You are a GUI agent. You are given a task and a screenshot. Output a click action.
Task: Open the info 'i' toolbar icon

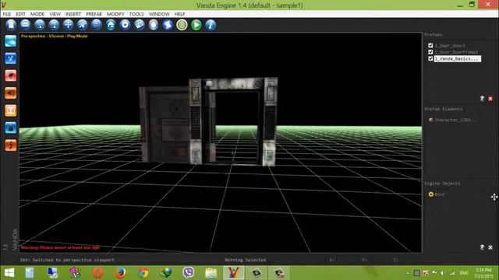[211, 25]
